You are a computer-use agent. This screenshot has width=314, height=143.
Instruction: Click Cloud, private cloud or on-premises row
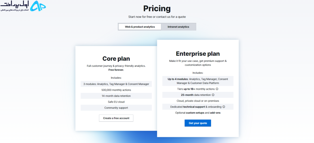click(198, 101)
